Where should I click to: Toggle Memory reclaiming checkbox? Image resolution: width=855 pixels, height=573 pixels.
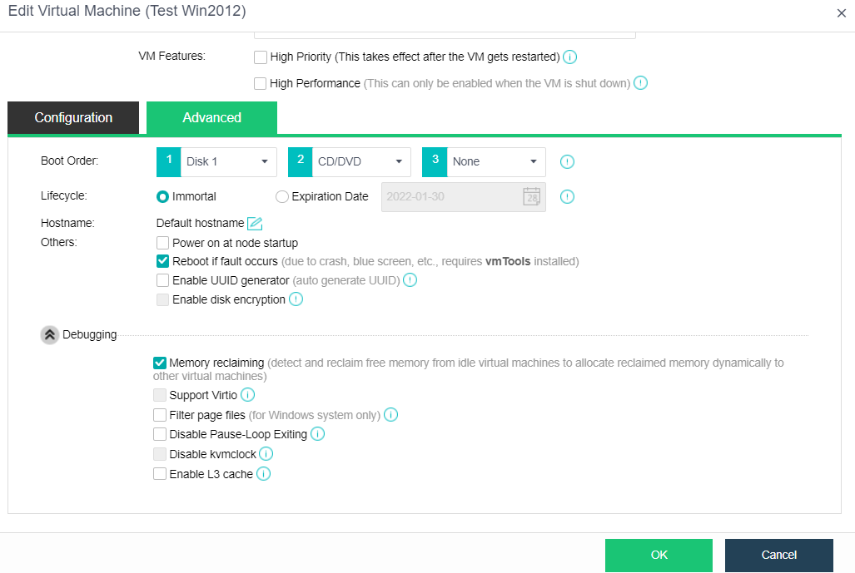160,363
